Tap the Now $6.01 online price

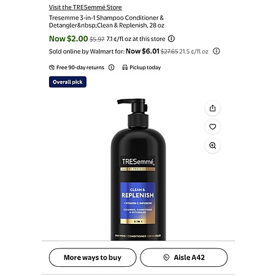point(142,51)
